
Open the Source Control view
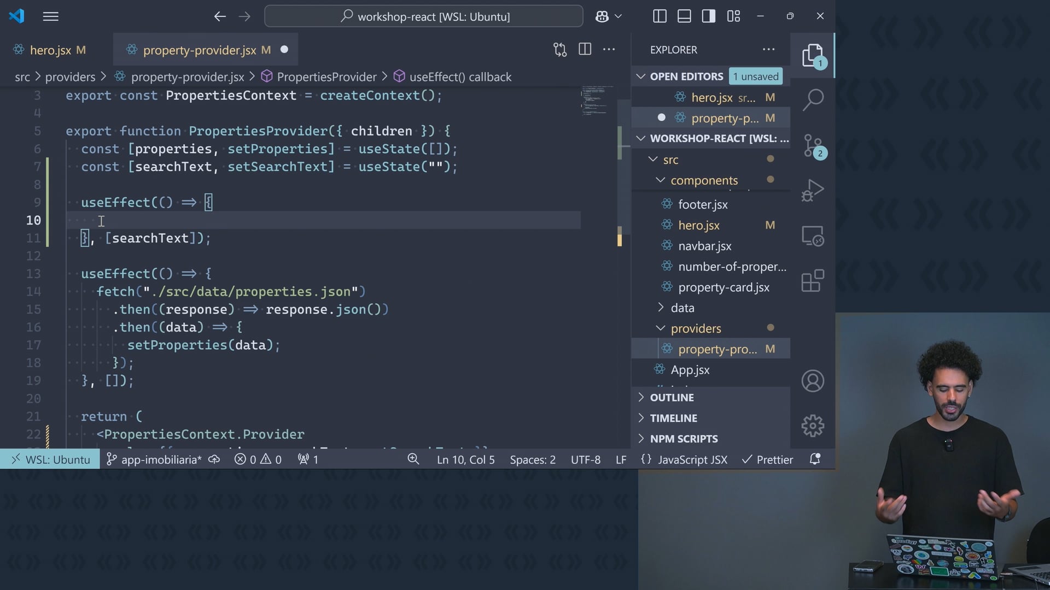coord(813,146)
